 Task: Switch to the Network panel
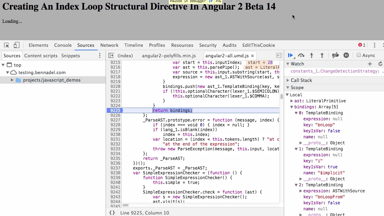109,45
